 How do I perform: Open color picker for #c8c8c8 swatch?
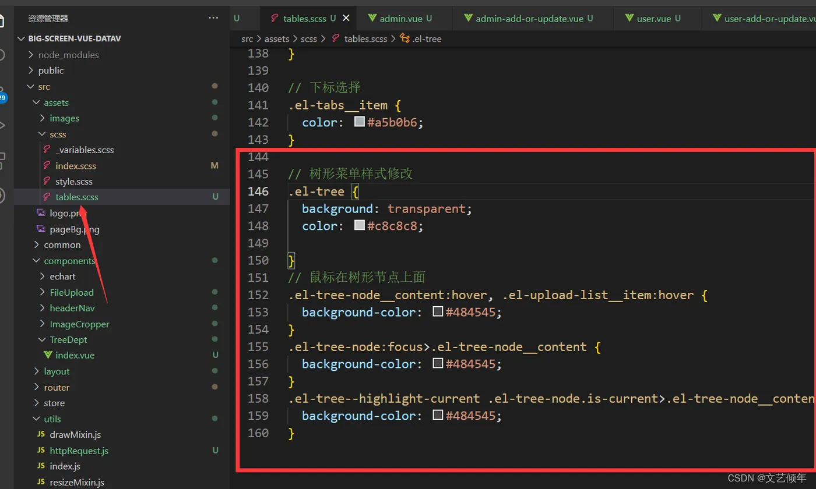pyautogui.click(x=360, y=226)
